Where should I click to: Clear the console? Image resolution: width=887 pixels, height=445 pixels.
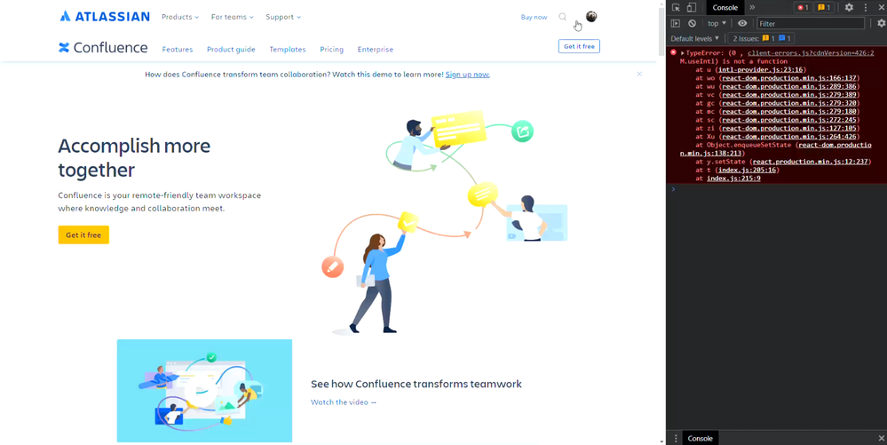[692, 23]
